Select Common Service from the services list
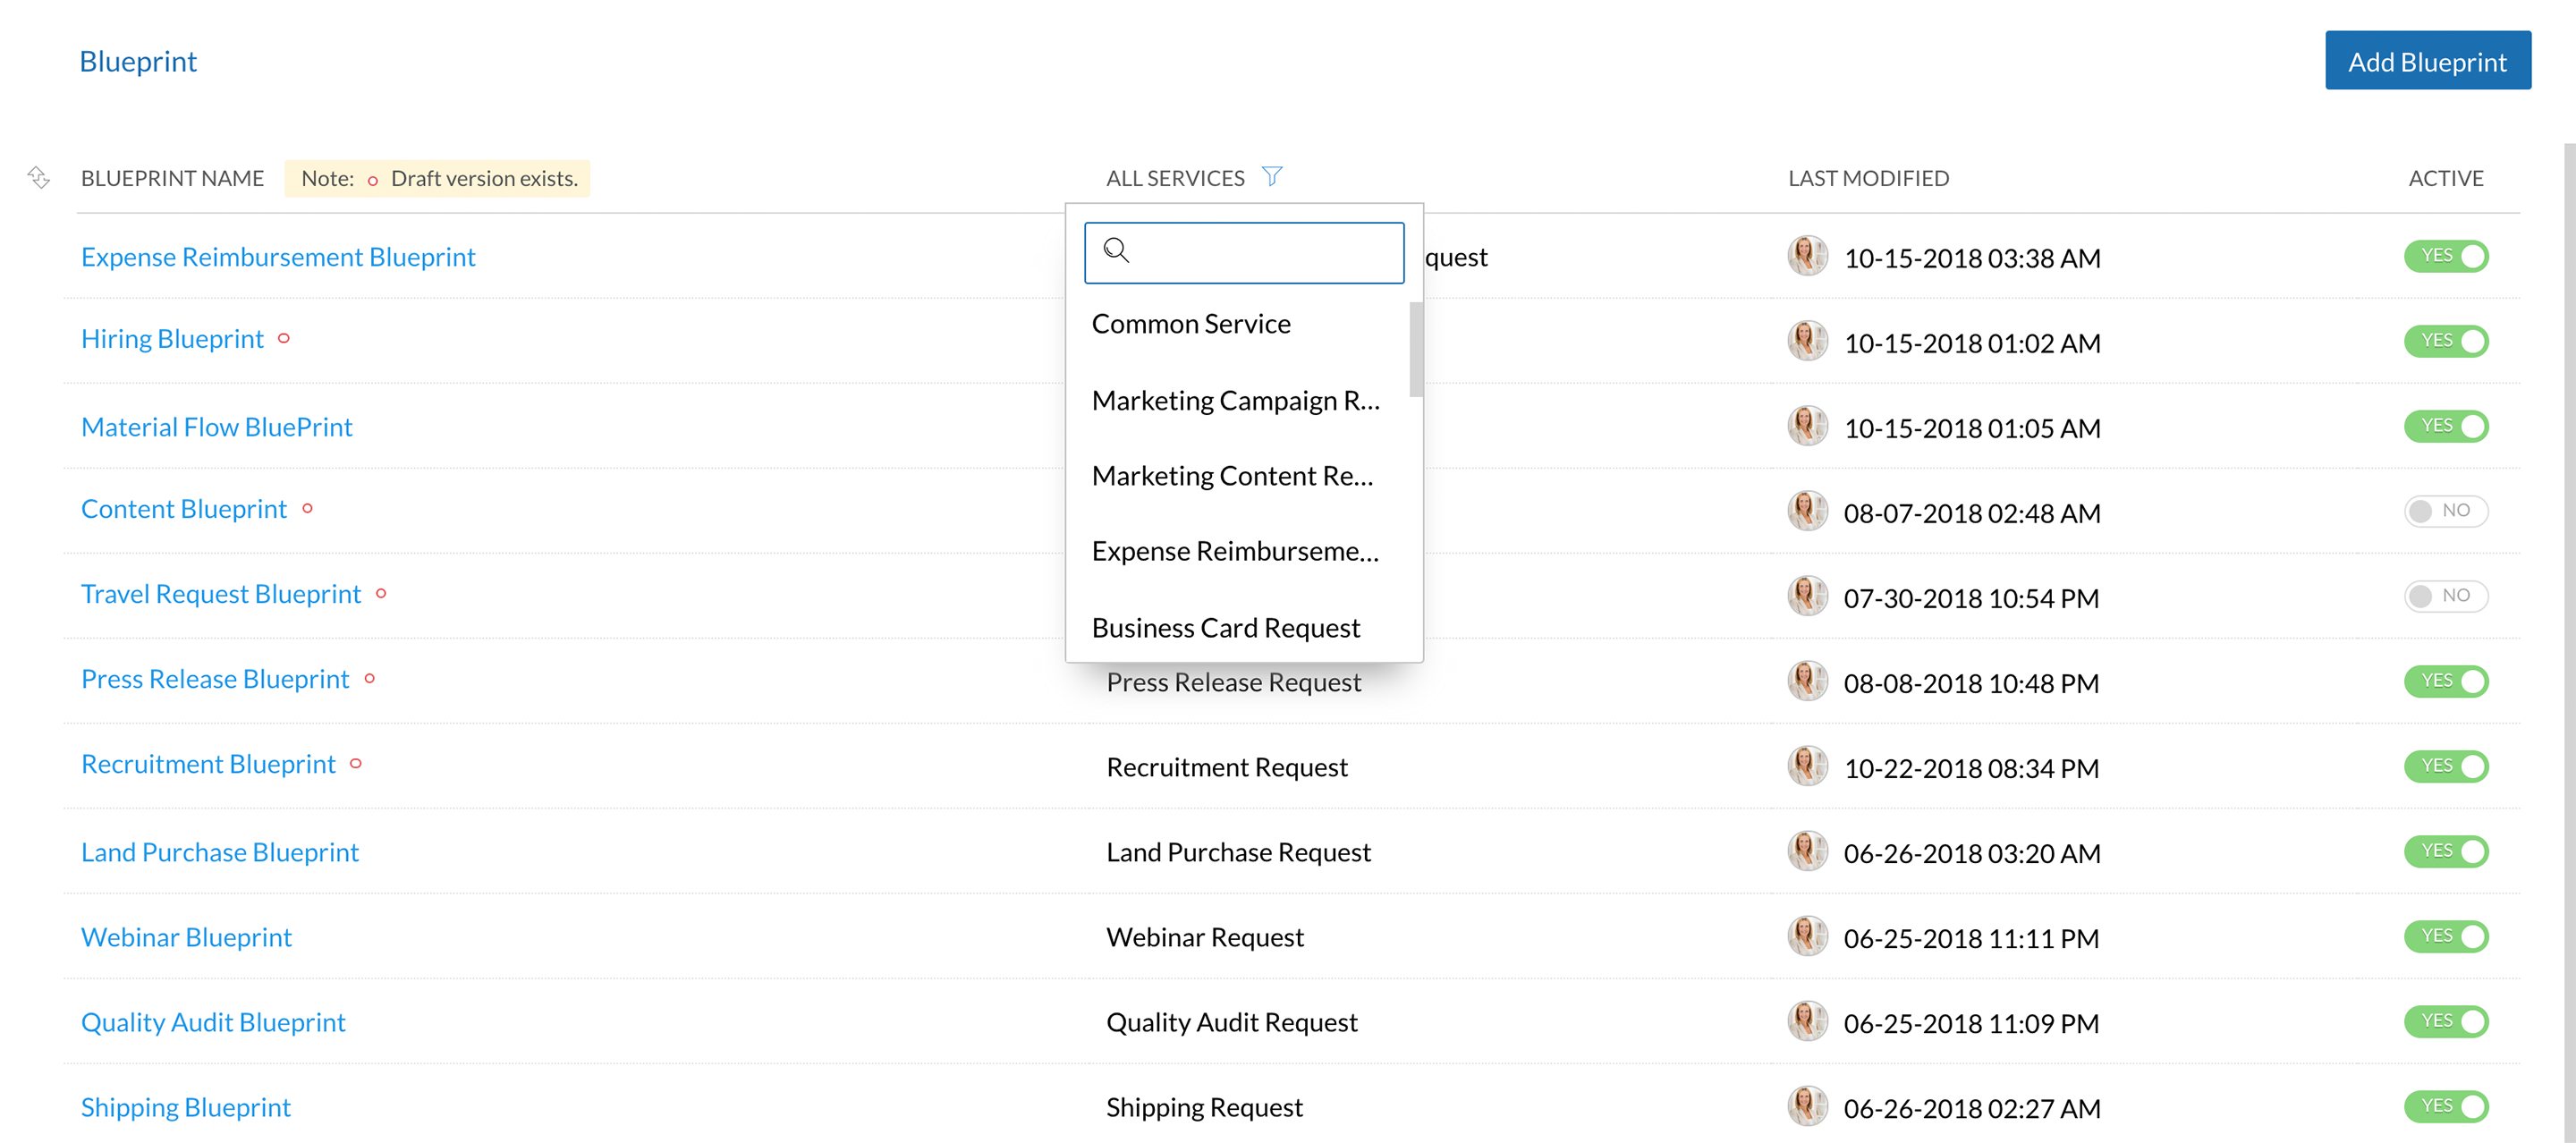Screen dimensions: 2576x1143 coord(1190,324)
